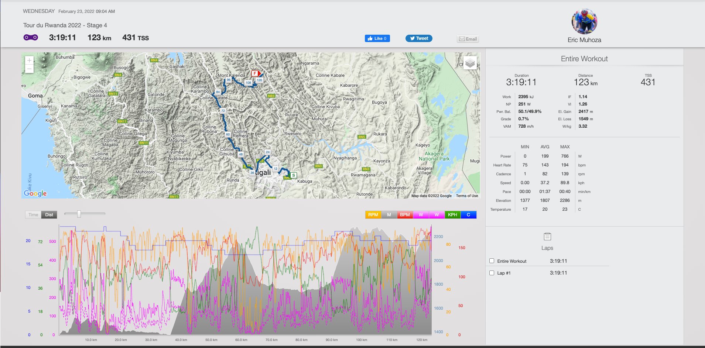Click the date February 23, 2022 09:04 AM

[x=86, y=11]
